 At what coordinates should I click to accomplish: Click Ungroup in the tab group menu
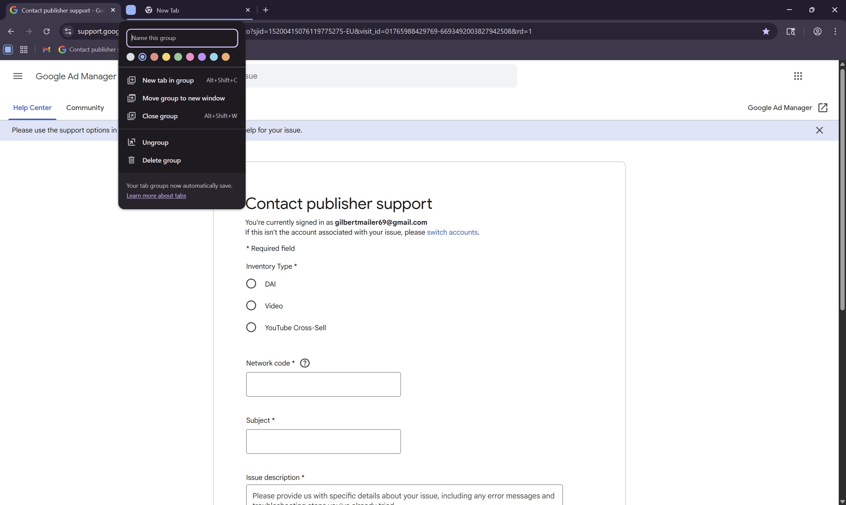pyautogui.click(x=155, y=142)
